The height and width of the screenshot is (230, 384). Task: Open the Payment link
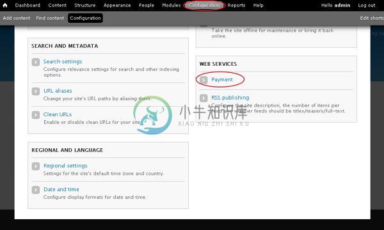coord(222,79)
